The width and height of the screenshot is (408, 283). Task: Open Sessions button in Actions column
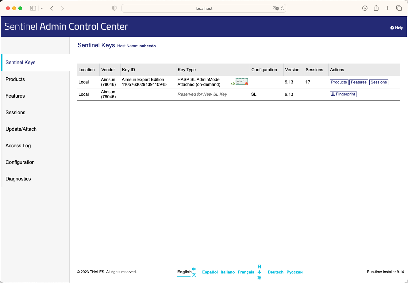[x=379, y=82]
